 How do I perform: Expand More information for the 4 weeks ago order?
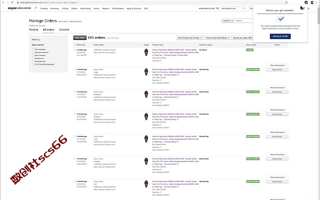tap(277, 65)
